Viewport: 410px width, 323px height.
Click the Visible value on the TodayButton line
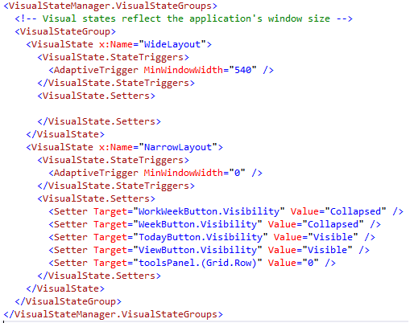coord(333,237)
